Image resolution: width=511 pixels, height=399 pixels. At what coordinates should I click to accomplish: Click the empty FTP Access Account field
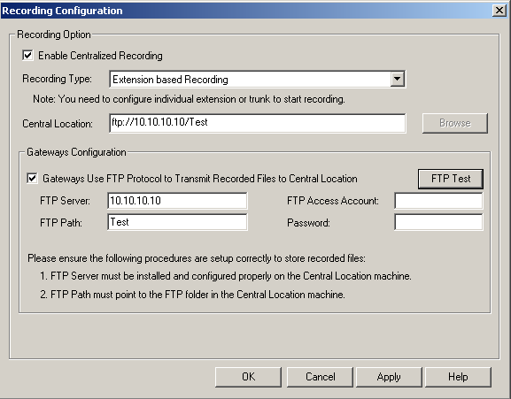[x=438, y=201]
